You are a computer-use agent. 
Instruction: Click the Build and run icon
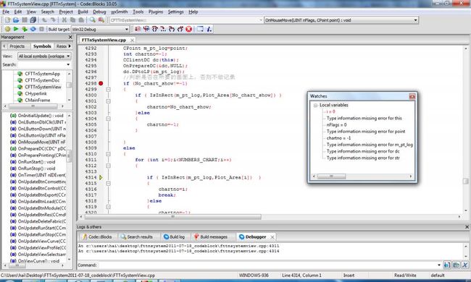click(x=25, y=29)
